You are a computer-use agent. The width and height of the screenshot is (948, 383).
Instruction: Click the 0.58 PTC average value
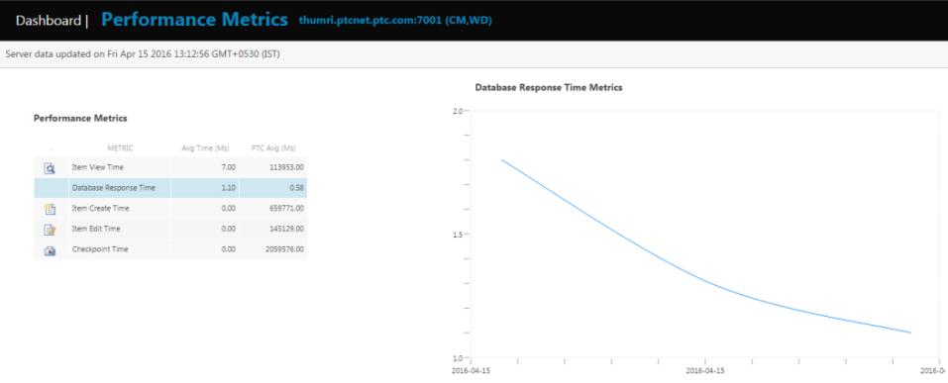coord(296,188)
